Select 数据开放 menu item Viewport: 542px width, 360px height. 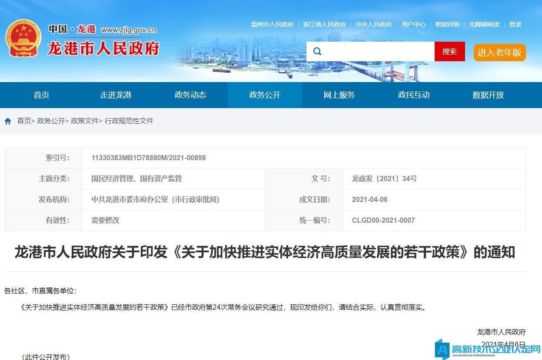(488, 95)
